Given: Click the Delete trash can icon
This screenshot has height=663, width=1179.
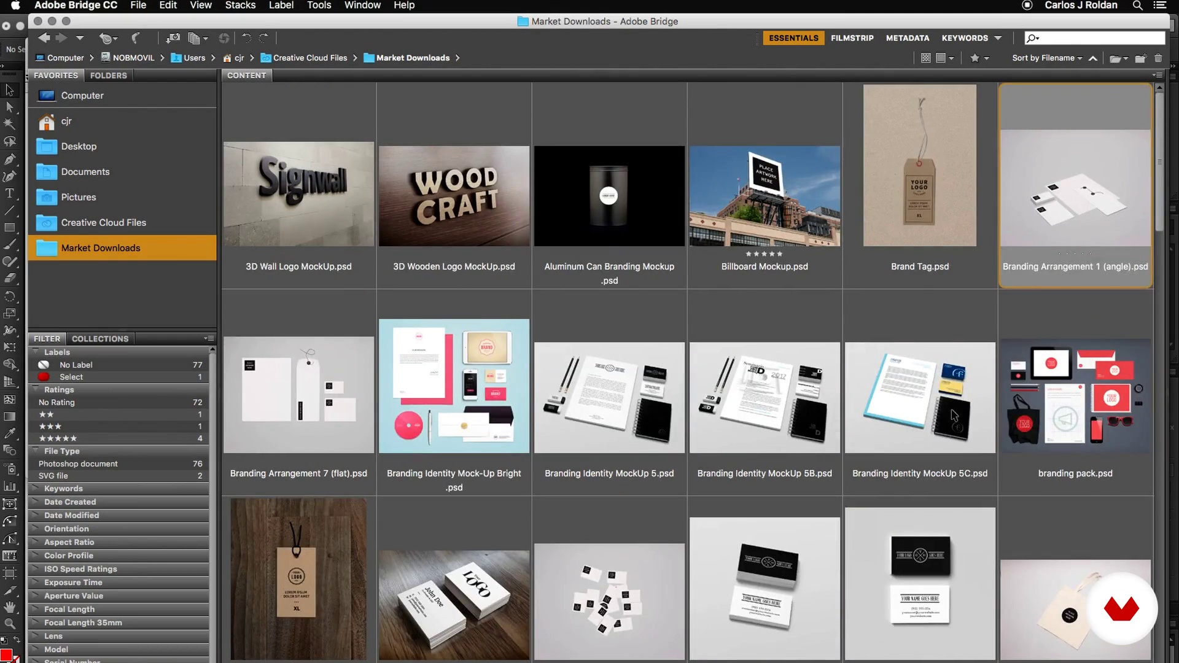Looking at the screenshot, I should coord(1158,58).
